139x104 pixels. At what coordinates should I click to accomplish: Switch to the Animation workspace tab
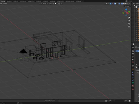pyautogui.click(x=45, y=1)
